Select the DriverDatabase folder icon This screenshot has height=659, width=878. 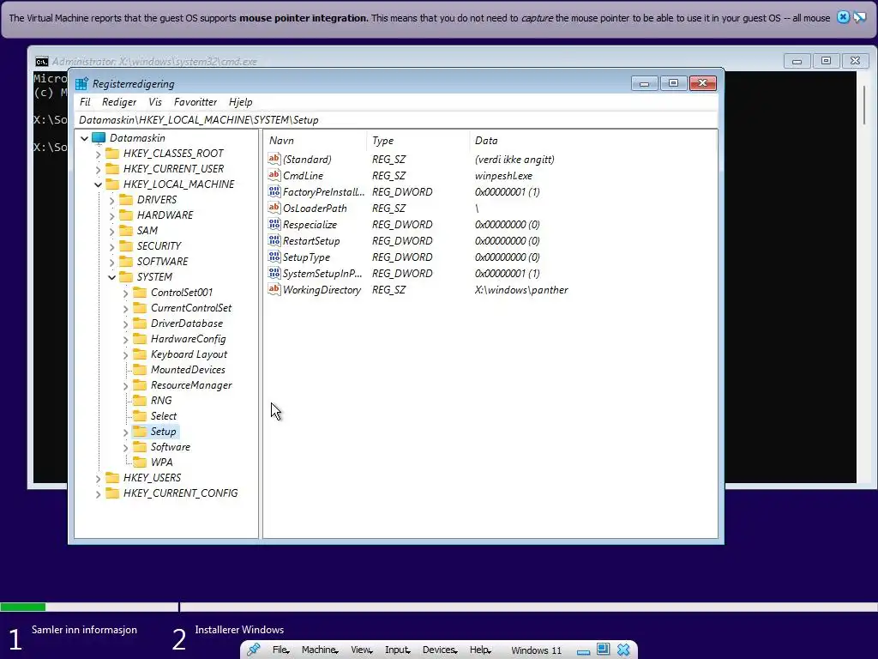coord(140,323)
